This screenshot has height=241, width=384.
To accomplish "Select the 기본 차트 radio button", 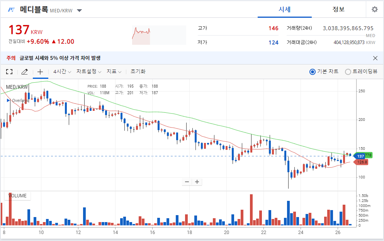I will [312, 71].
